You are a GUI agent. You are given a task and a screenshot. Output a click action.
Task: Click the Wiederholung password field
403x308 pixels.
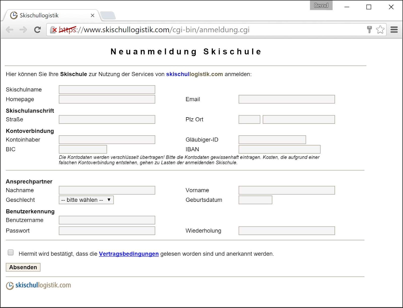tap(287, 231)
